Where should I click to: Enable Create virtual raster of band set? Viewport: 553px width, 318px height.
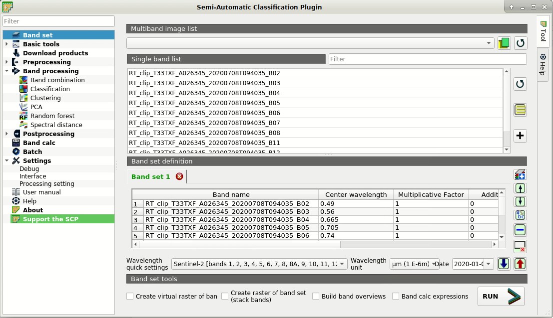[x=129, y=296]
